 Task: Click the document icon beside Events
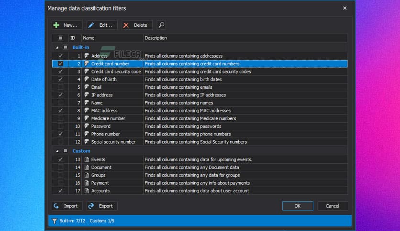[x=87, y=159]
